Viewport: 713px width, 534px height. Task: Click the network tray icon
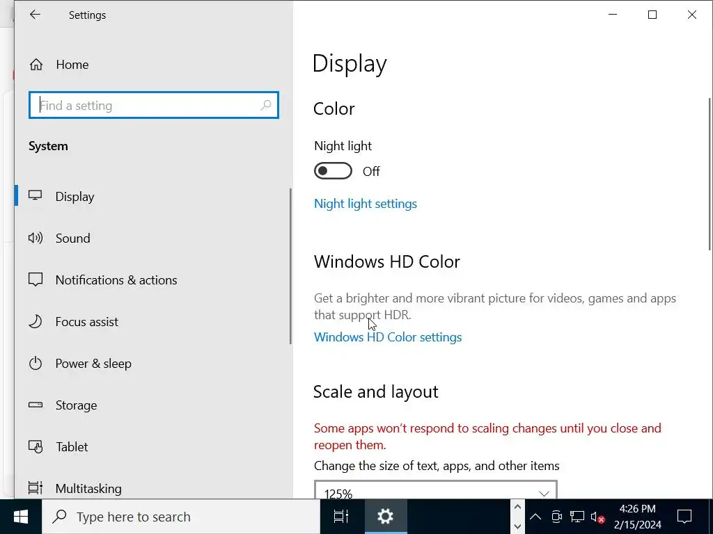coord(577,517)
